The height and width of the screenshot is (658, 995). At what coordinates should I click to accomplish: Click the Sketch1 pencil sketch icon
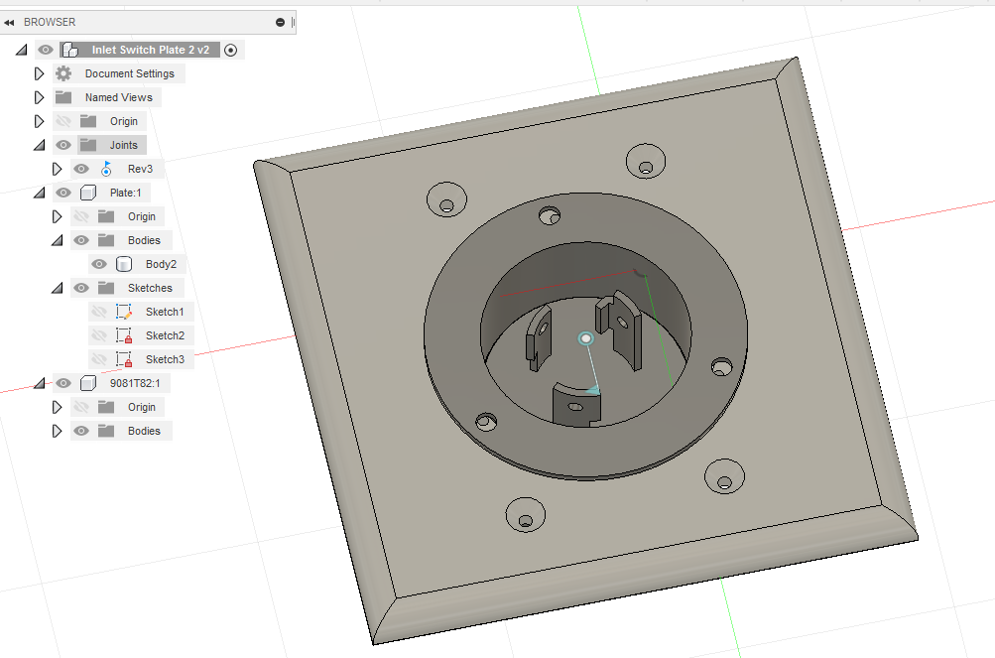click(x=123, y=311)
